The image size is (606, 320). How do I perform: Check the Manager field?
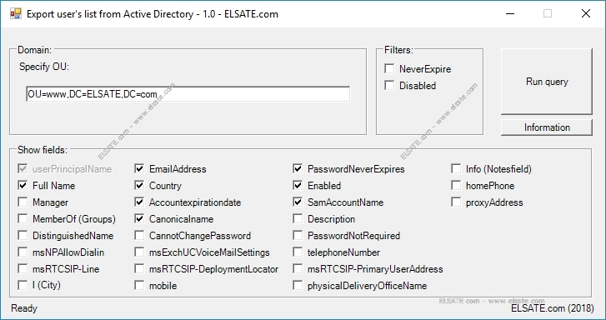23,202
